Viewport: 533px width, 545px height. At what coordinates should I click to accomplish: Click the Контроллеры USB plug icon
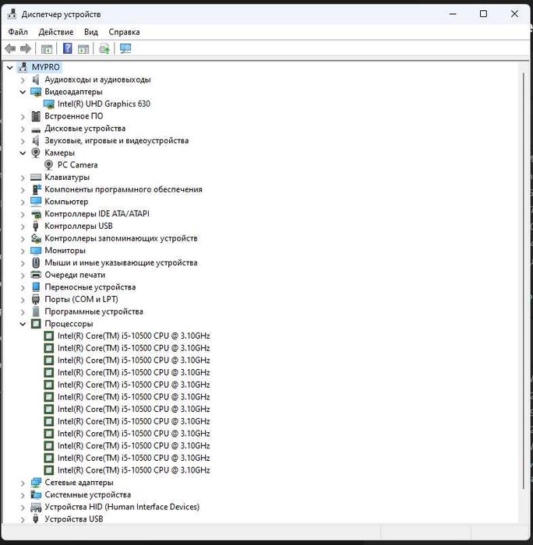36,226
